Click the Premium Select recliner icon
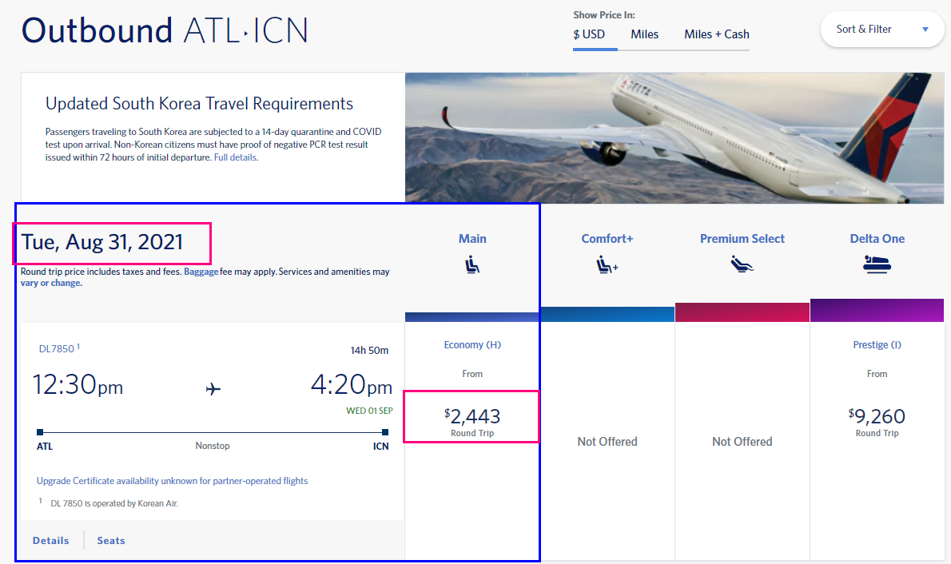This screenshot has height=564, width=951. (742, 264)
